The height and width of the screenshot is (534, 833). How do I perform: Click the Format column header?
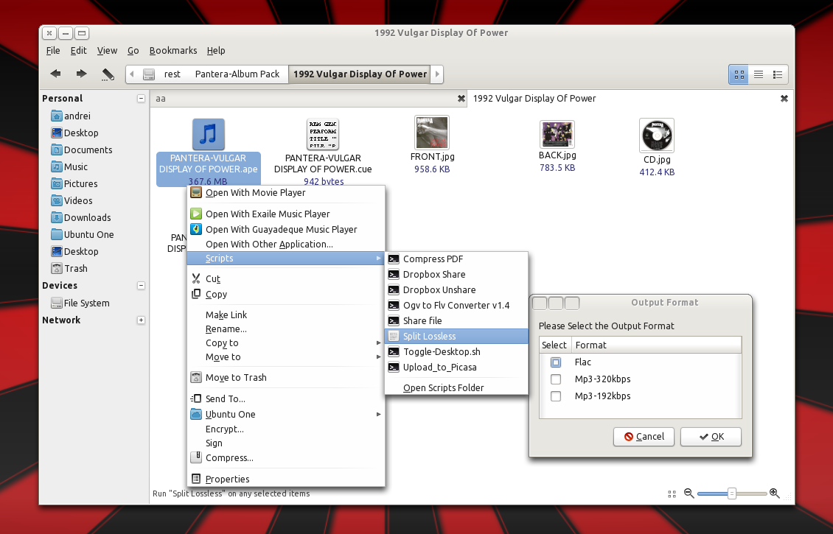656,345
